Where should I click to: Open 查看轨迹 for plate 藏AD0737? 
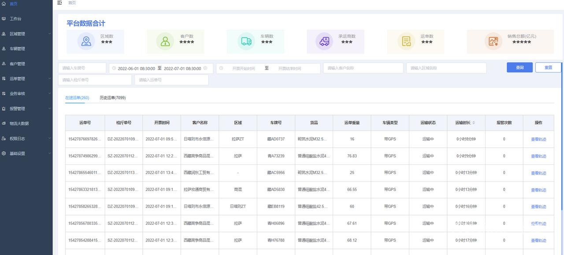click(x=538, y=139)
